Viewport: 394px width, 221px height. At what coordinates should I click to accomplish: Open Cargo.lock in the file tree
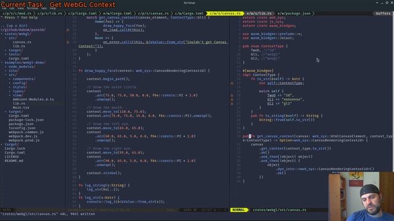coord(15,149)
